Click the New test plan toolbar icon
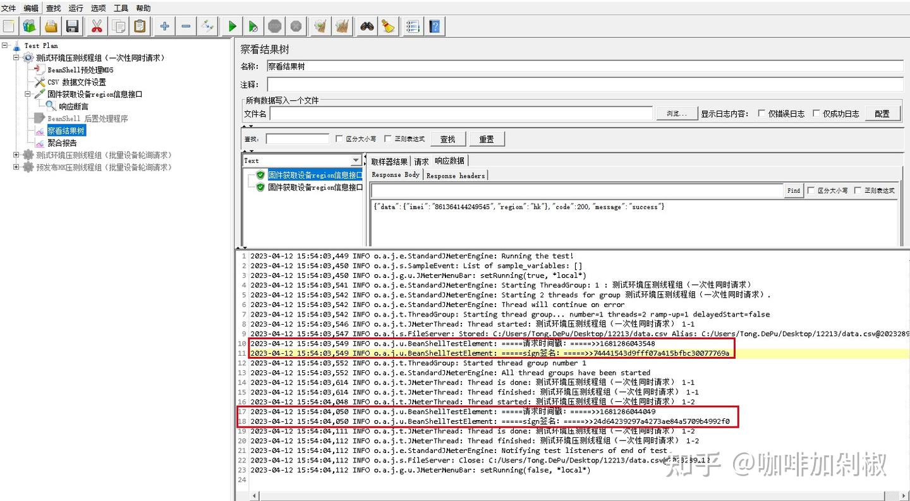Viewport: 910px width, 501px height. coord(9,26)
